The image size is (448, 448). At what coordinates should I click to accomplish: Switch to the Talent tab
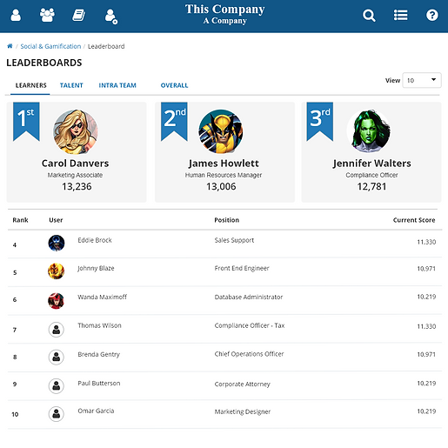71,85
